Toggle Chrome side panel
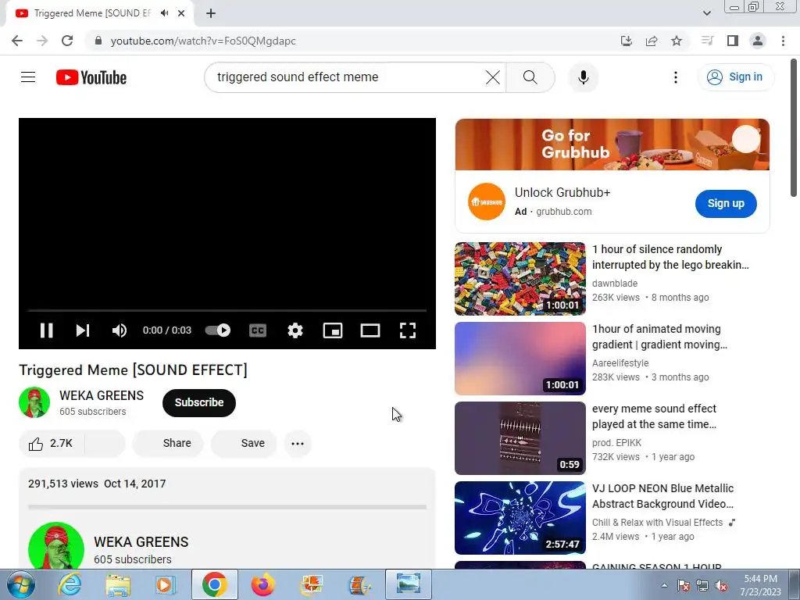The image size is (800, 600). [x=733, y=41]
